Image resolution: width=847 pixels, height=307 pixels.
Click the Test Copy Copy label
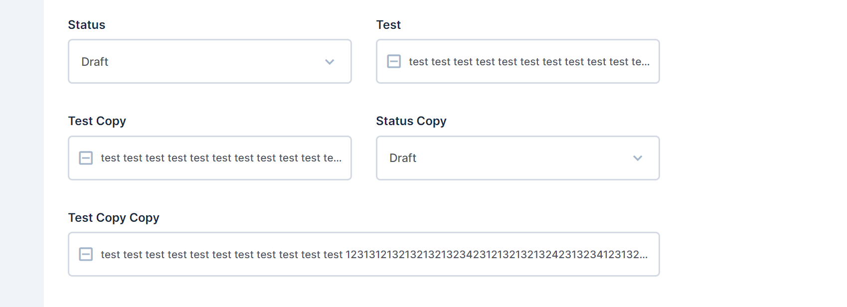pyautogui.click(x=113, y=218)
